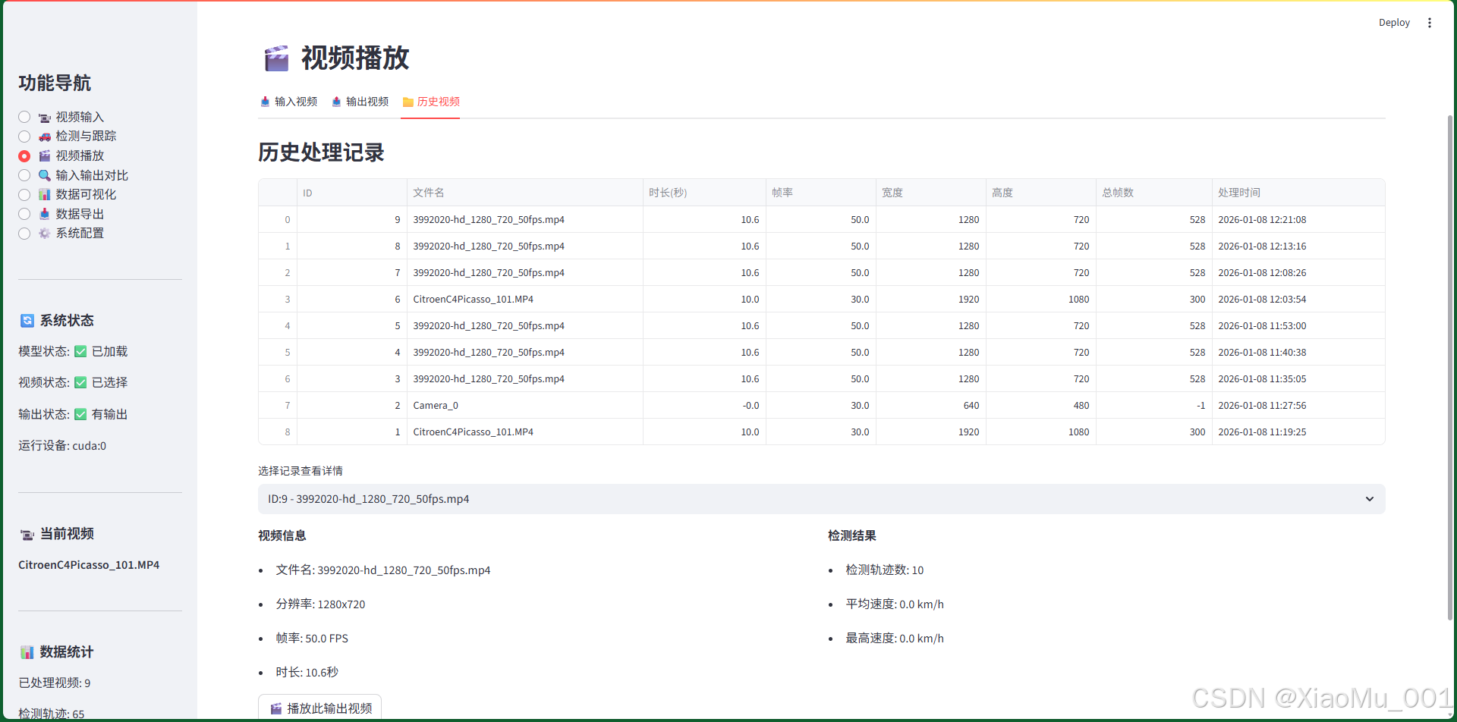Open the three-dot menu near Deploy

tap(1430, 22)
